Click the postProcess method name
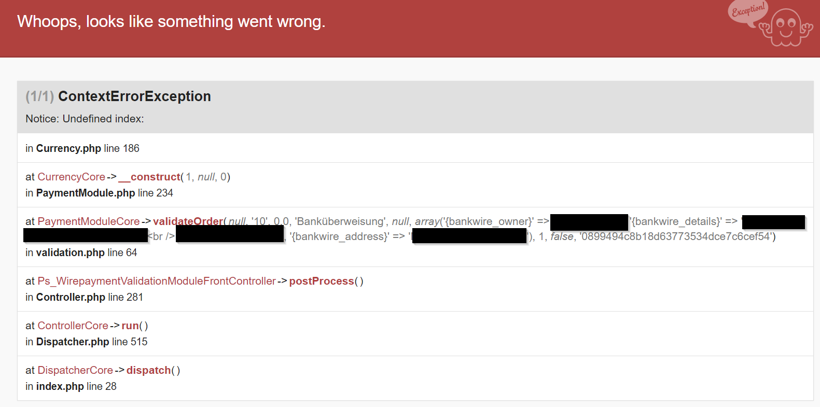The height and width of the screenshot is (407, 820). 322,281
